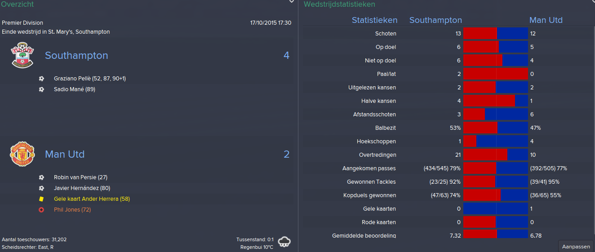Click goal icon next to Javier Hernández
The image size is (595, 252).
(41, 188)
